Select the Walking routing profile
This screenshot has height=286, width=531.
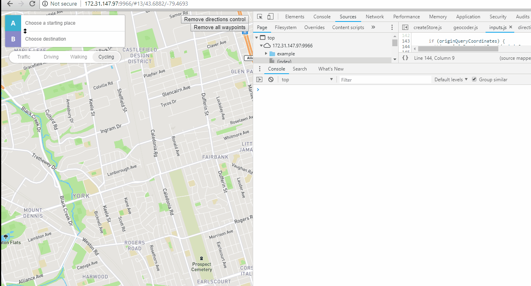[79, 57]
